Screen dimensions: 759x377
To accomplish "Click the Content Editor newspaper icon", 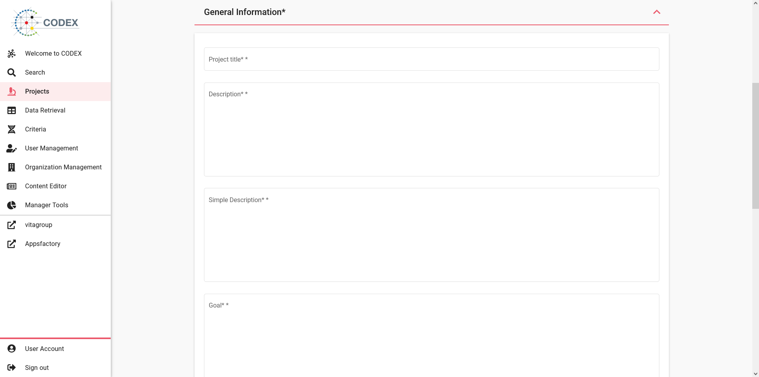I will (11, 186).
